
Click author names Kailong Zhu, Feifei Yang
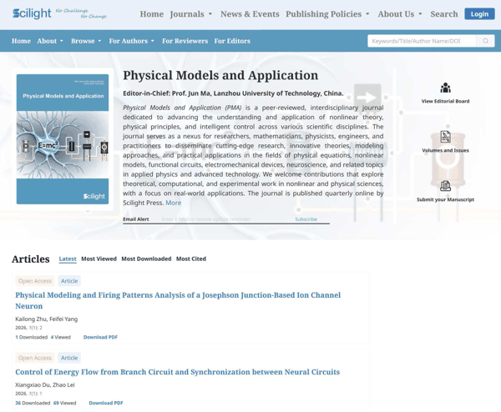coord(46,319)
